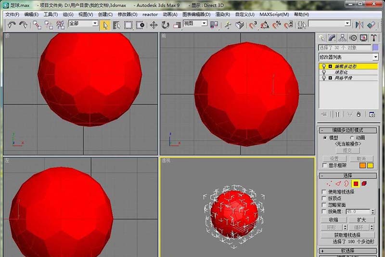Image resolution: width=385 pixels, height=257 pixels.
Task: Toggle the Window/Crossing selection icon
Action: click(x=140, y=26)
